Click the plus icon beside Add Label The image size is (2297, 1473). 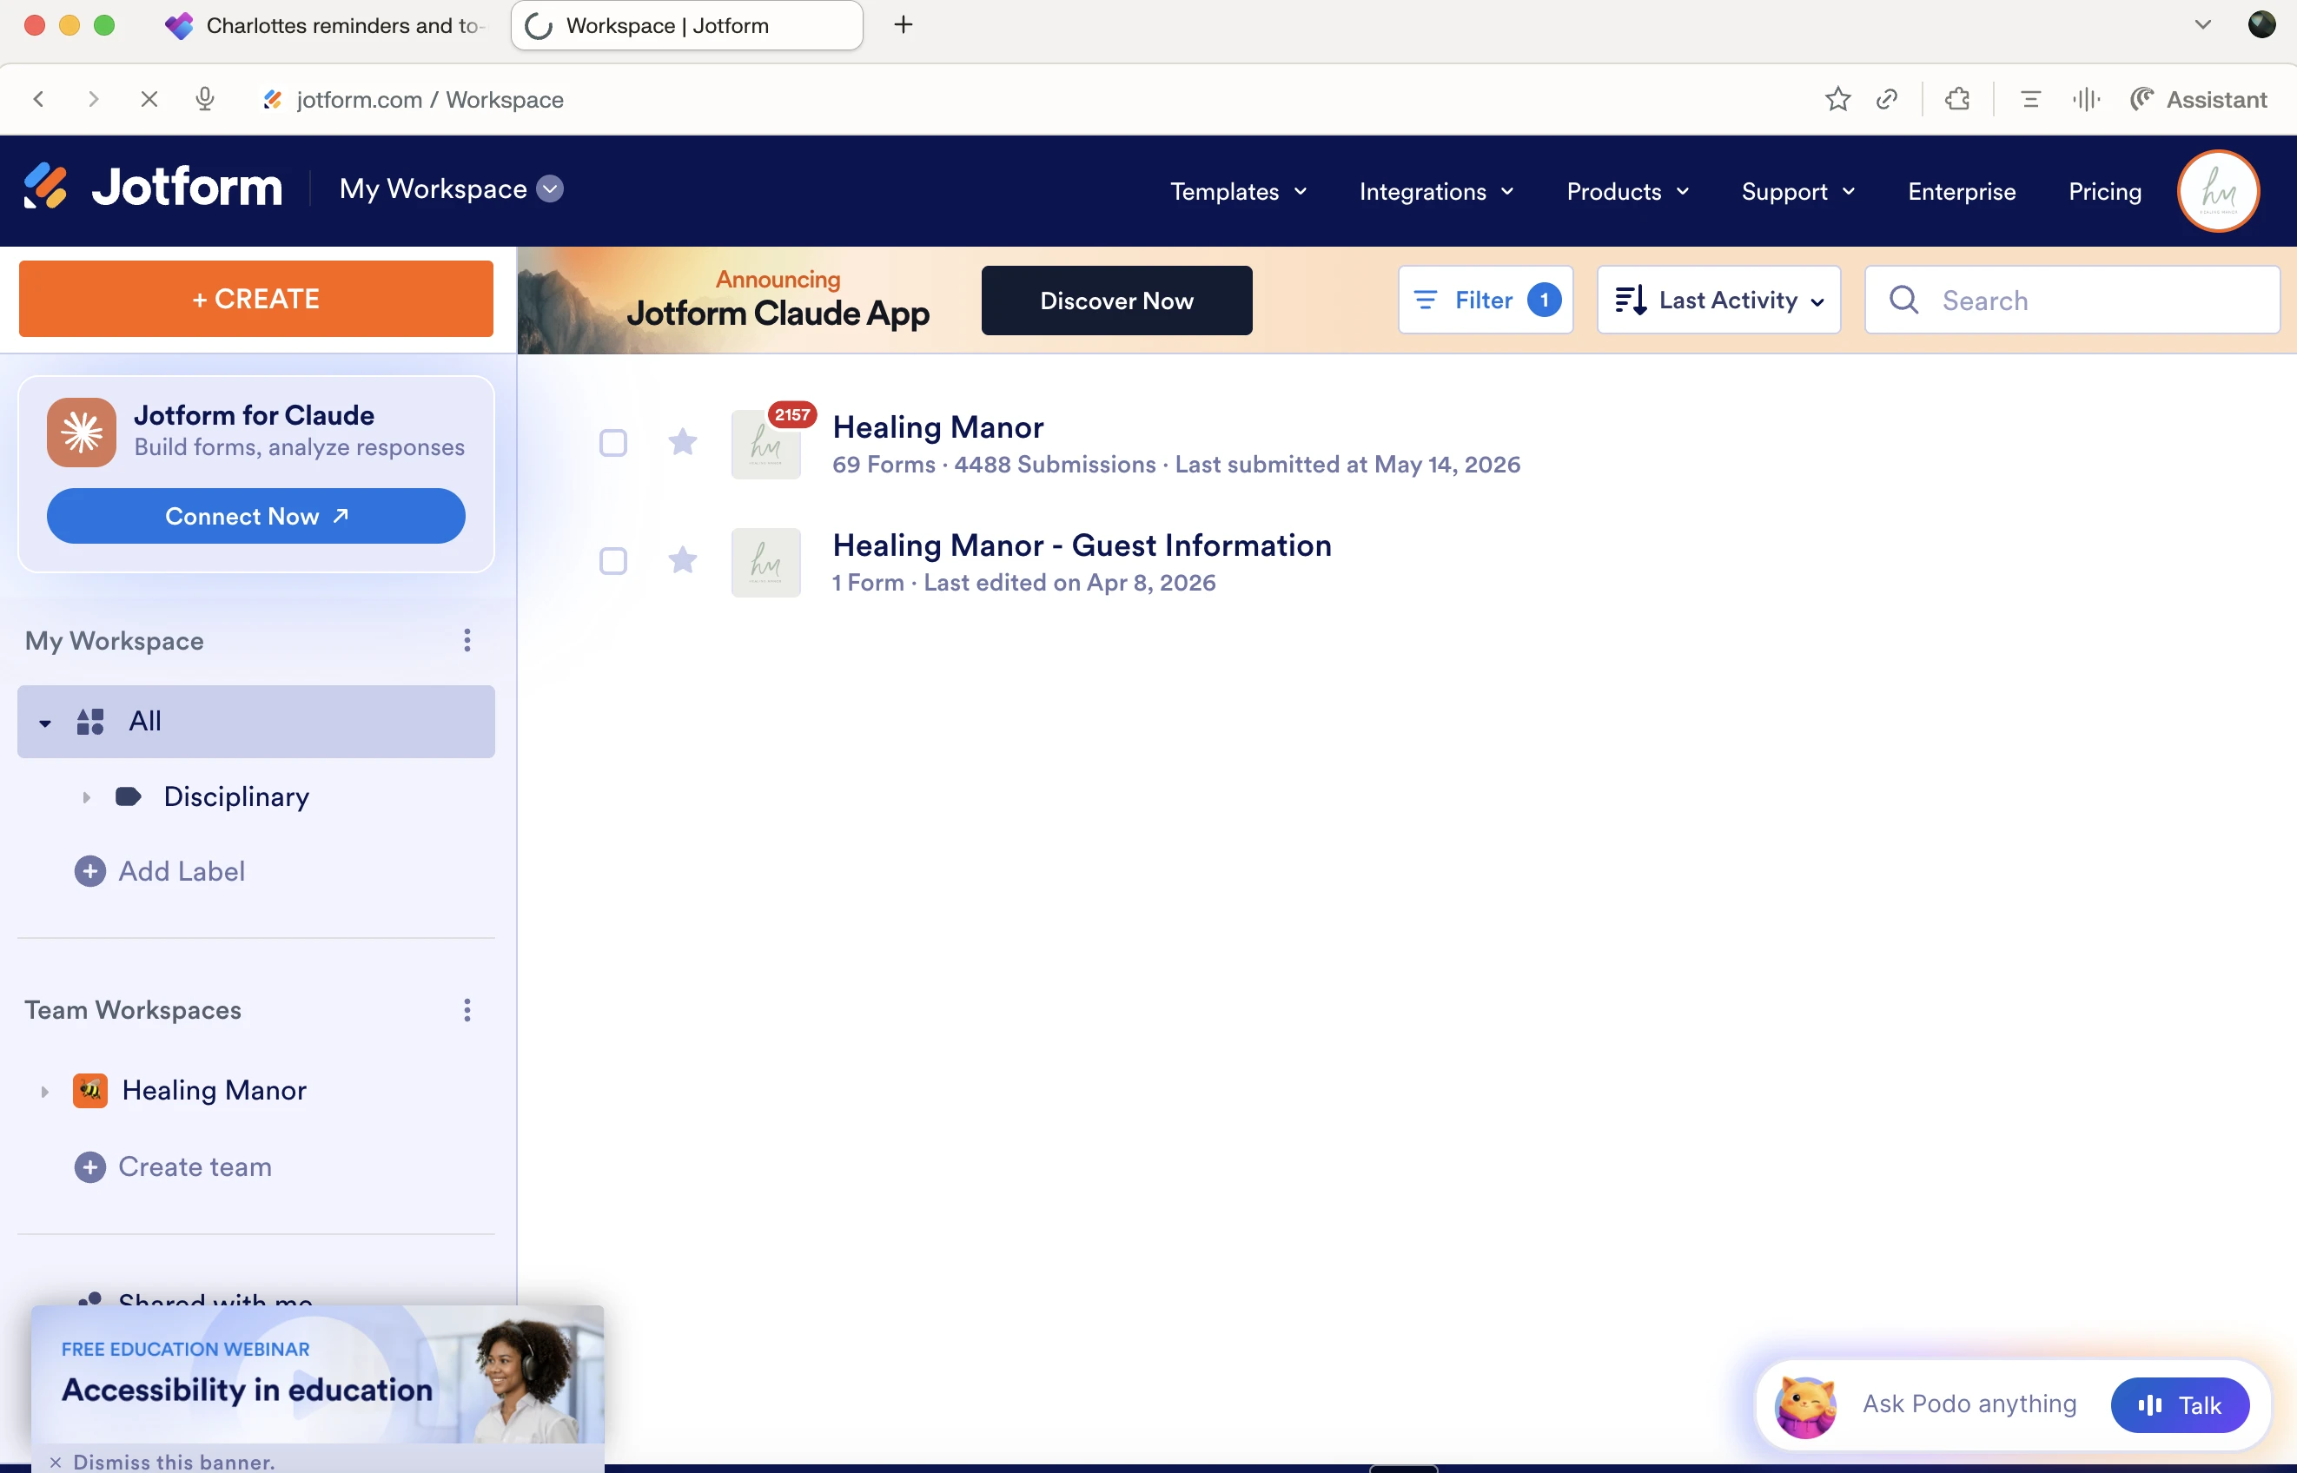(x=90, y=871)
